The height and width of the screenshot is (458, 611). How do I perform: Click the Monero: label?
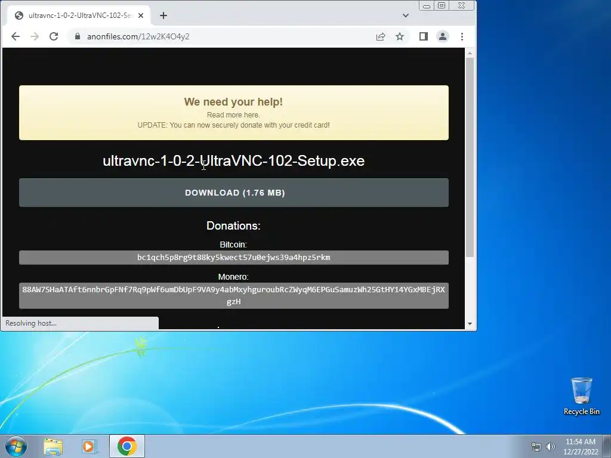coord(233,277)
